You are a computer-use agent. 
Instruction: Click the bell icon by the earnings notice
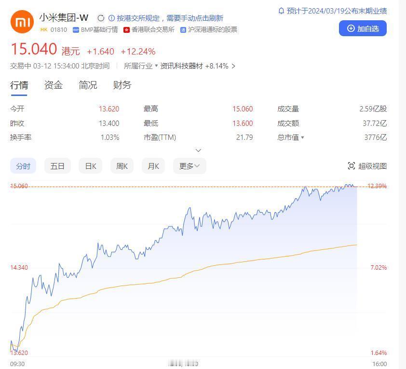[x=281, y=11]
